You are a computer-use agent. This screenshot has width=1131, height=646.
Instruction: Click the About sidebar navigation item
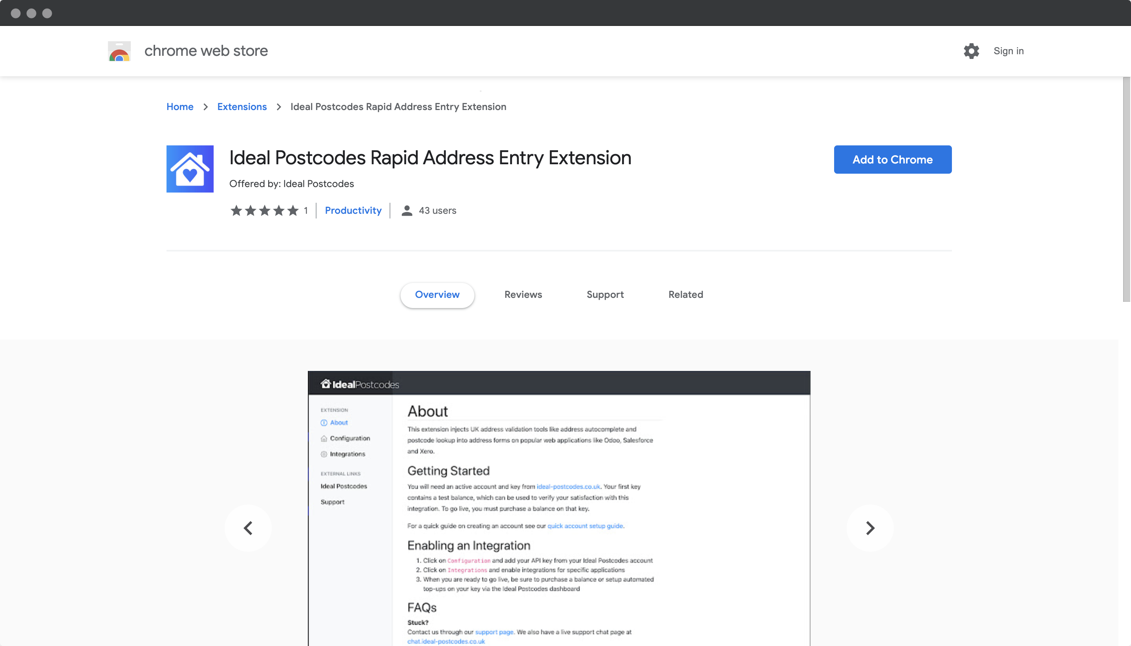tap(338, 422)
